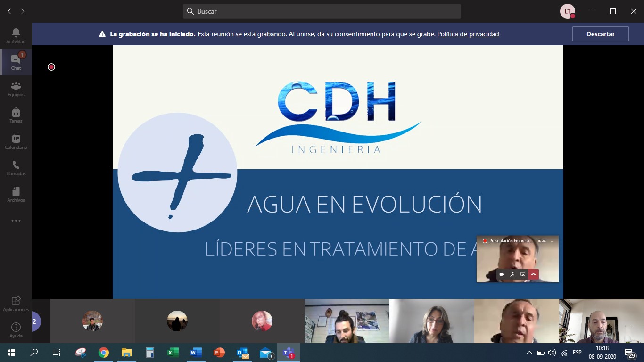The image size is (644, 362).
Task: Open Ayuda help menu
Action: click(16, 330)
